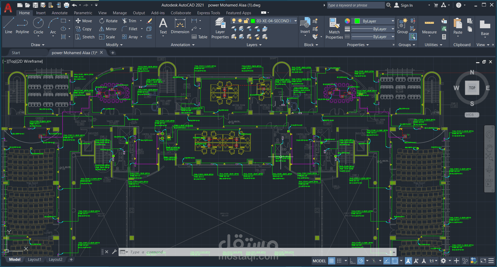
Task: Toggle the drawing grid in the status bar
Action: [331, 261]
